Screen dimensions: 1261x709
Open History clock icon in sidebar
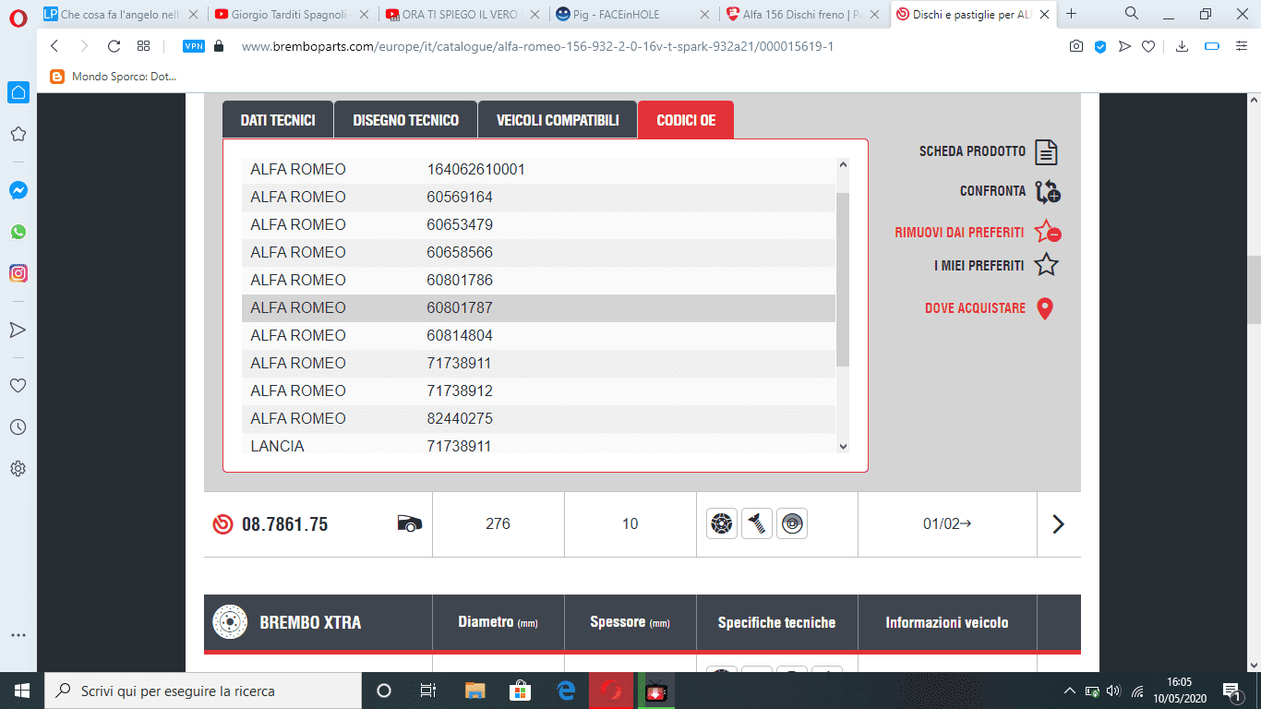[x=18, y=427]
